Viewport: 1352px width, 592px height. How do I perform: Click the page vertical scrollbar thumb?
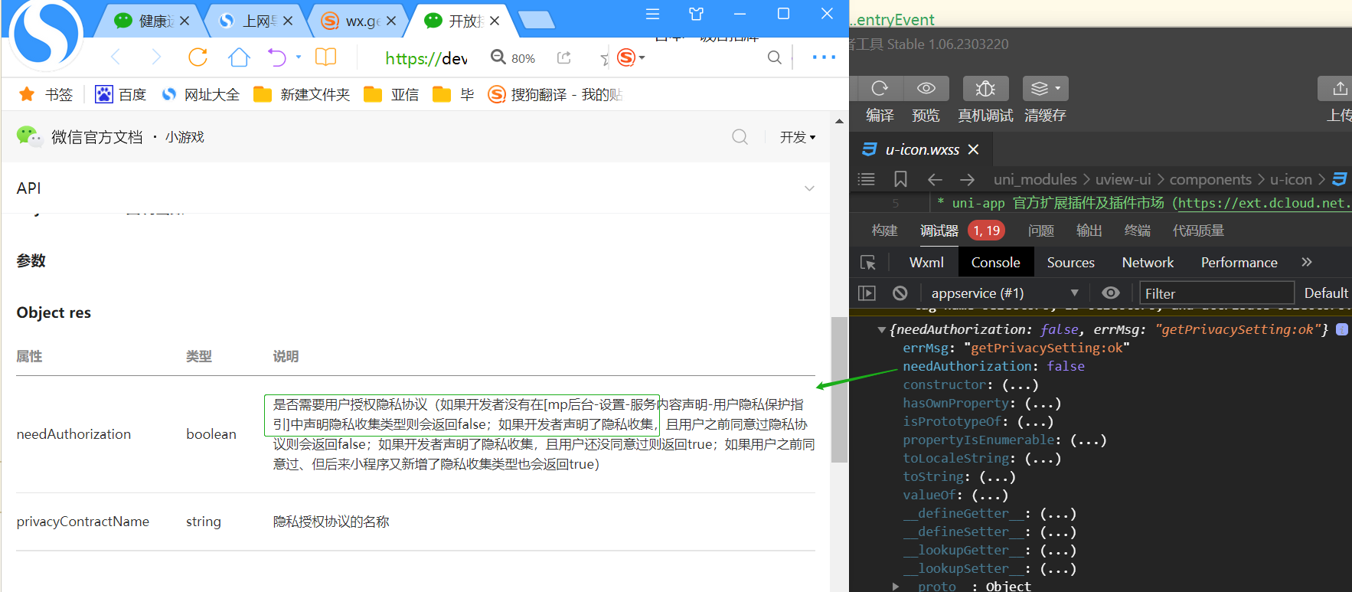(839, 389)
